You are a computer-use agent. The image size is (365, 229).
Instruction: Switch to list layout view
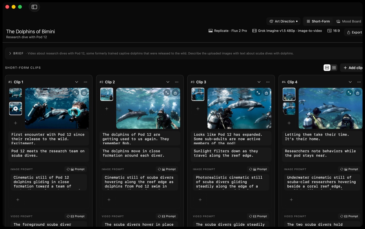pos(327,68)
